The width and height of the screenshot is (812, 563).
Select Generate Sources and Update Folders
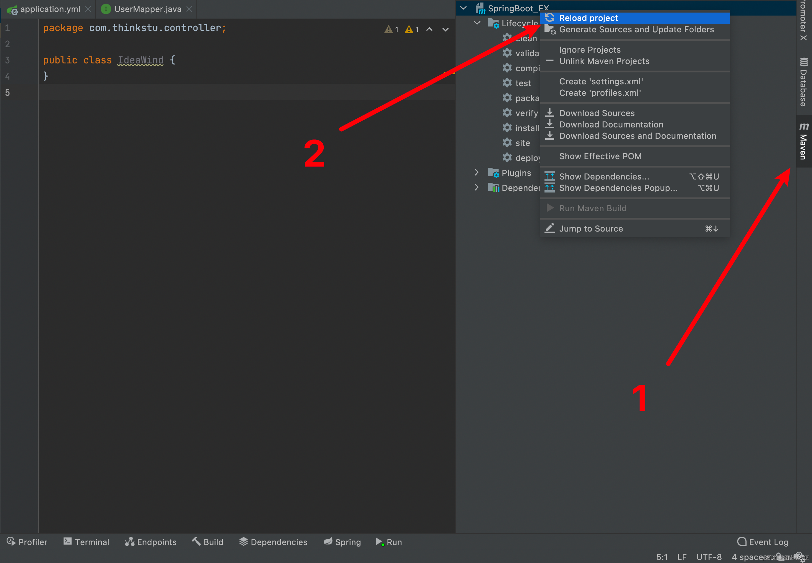pyautogui.click(x=636, y=30)
